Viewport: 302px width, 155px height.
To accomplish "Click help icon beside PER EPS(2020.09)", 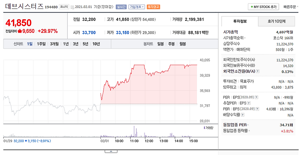I will (256, 98).
